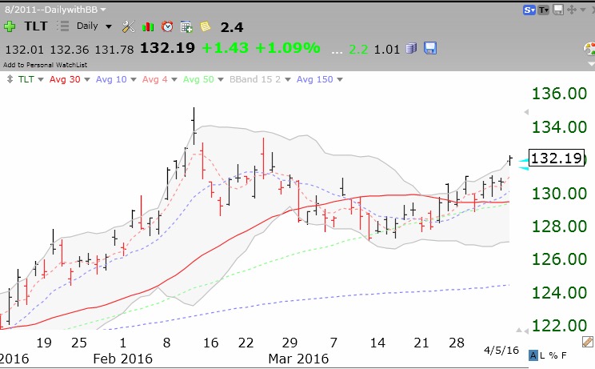595x369 pixels.
Task: Click the ellipsis before the 2.2 value
Action: pyautogui.click(x=337, y=52)
